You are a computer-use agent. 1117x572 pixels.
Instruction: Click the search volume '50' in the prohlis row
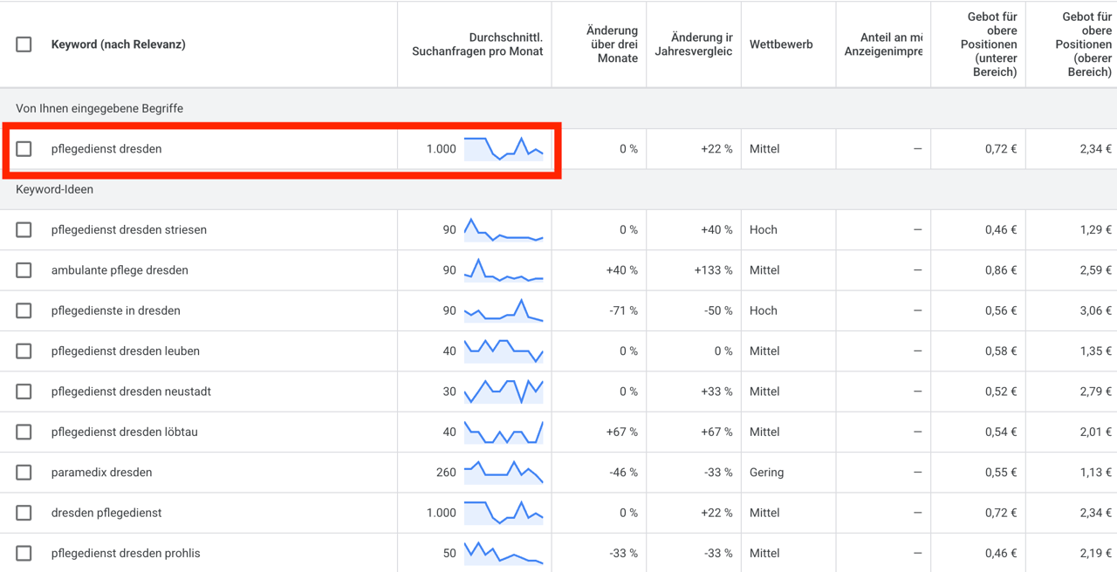coord(449,553)
